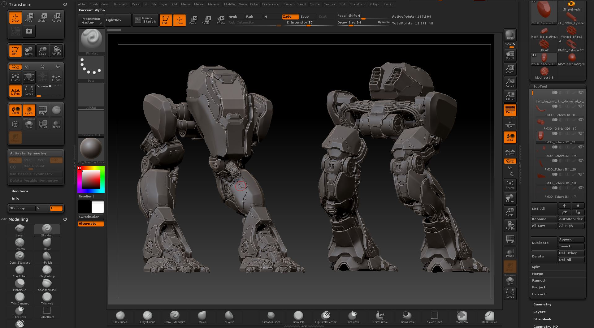Expand the FiberMesh section
Image resolution: width=594 pixels, height=328 pixels.
click(x=542, y=319)
